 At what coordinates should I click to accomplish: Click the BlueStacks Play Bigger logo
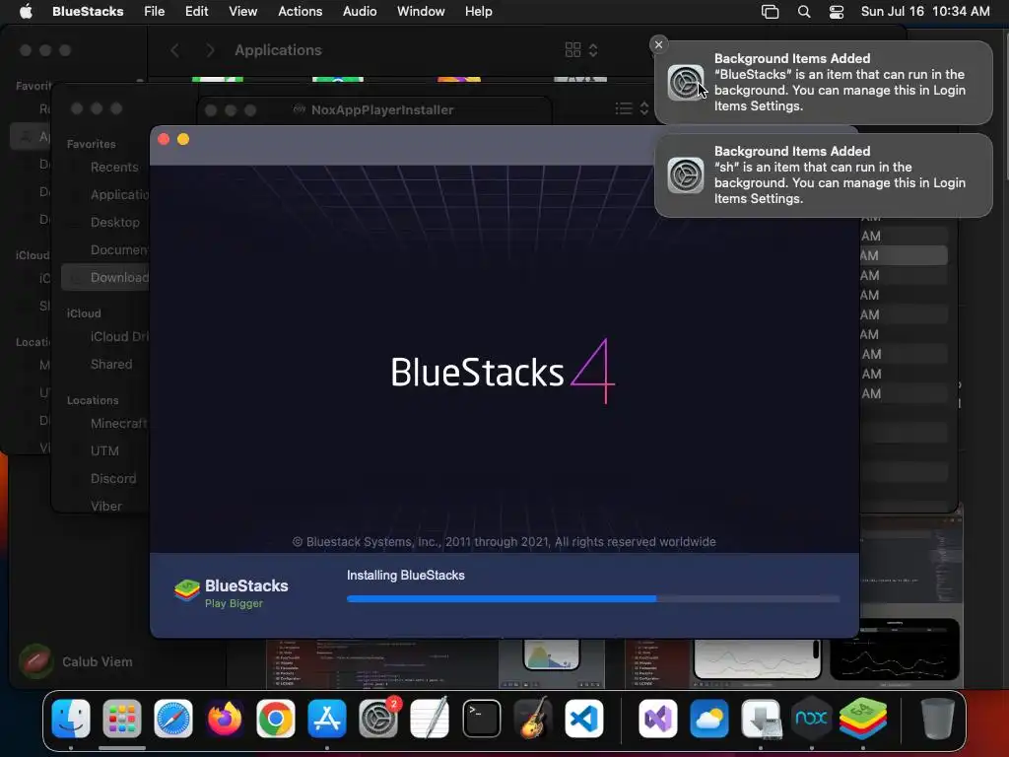[231, 592]
